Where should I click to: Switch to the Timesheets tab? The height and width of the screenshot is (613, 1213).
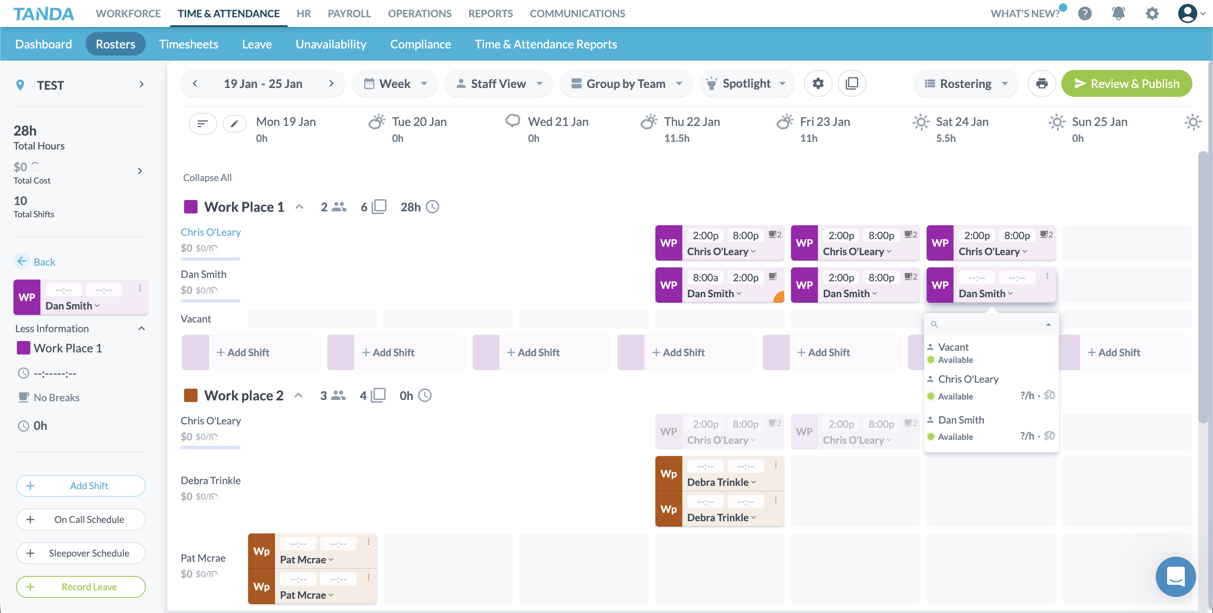tap(188, 44)
